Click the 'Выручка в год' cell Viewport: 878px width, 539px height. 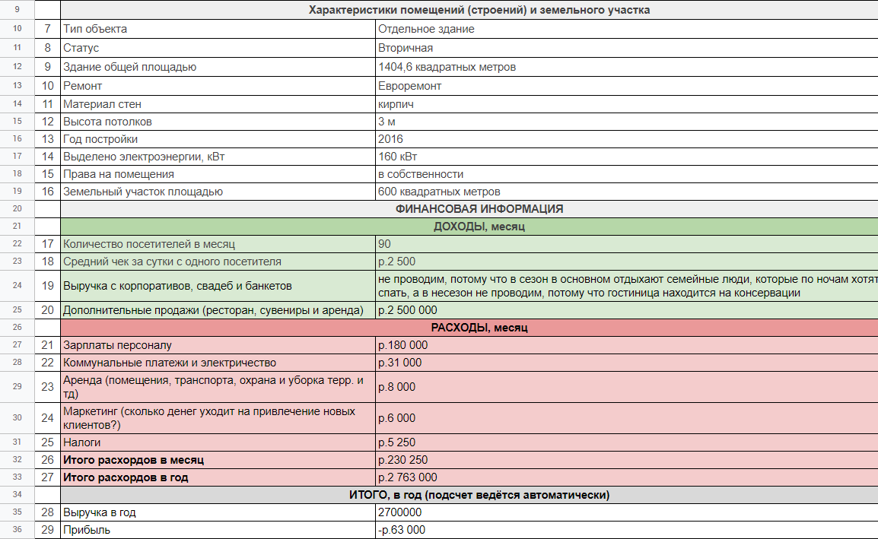(218, 512)
